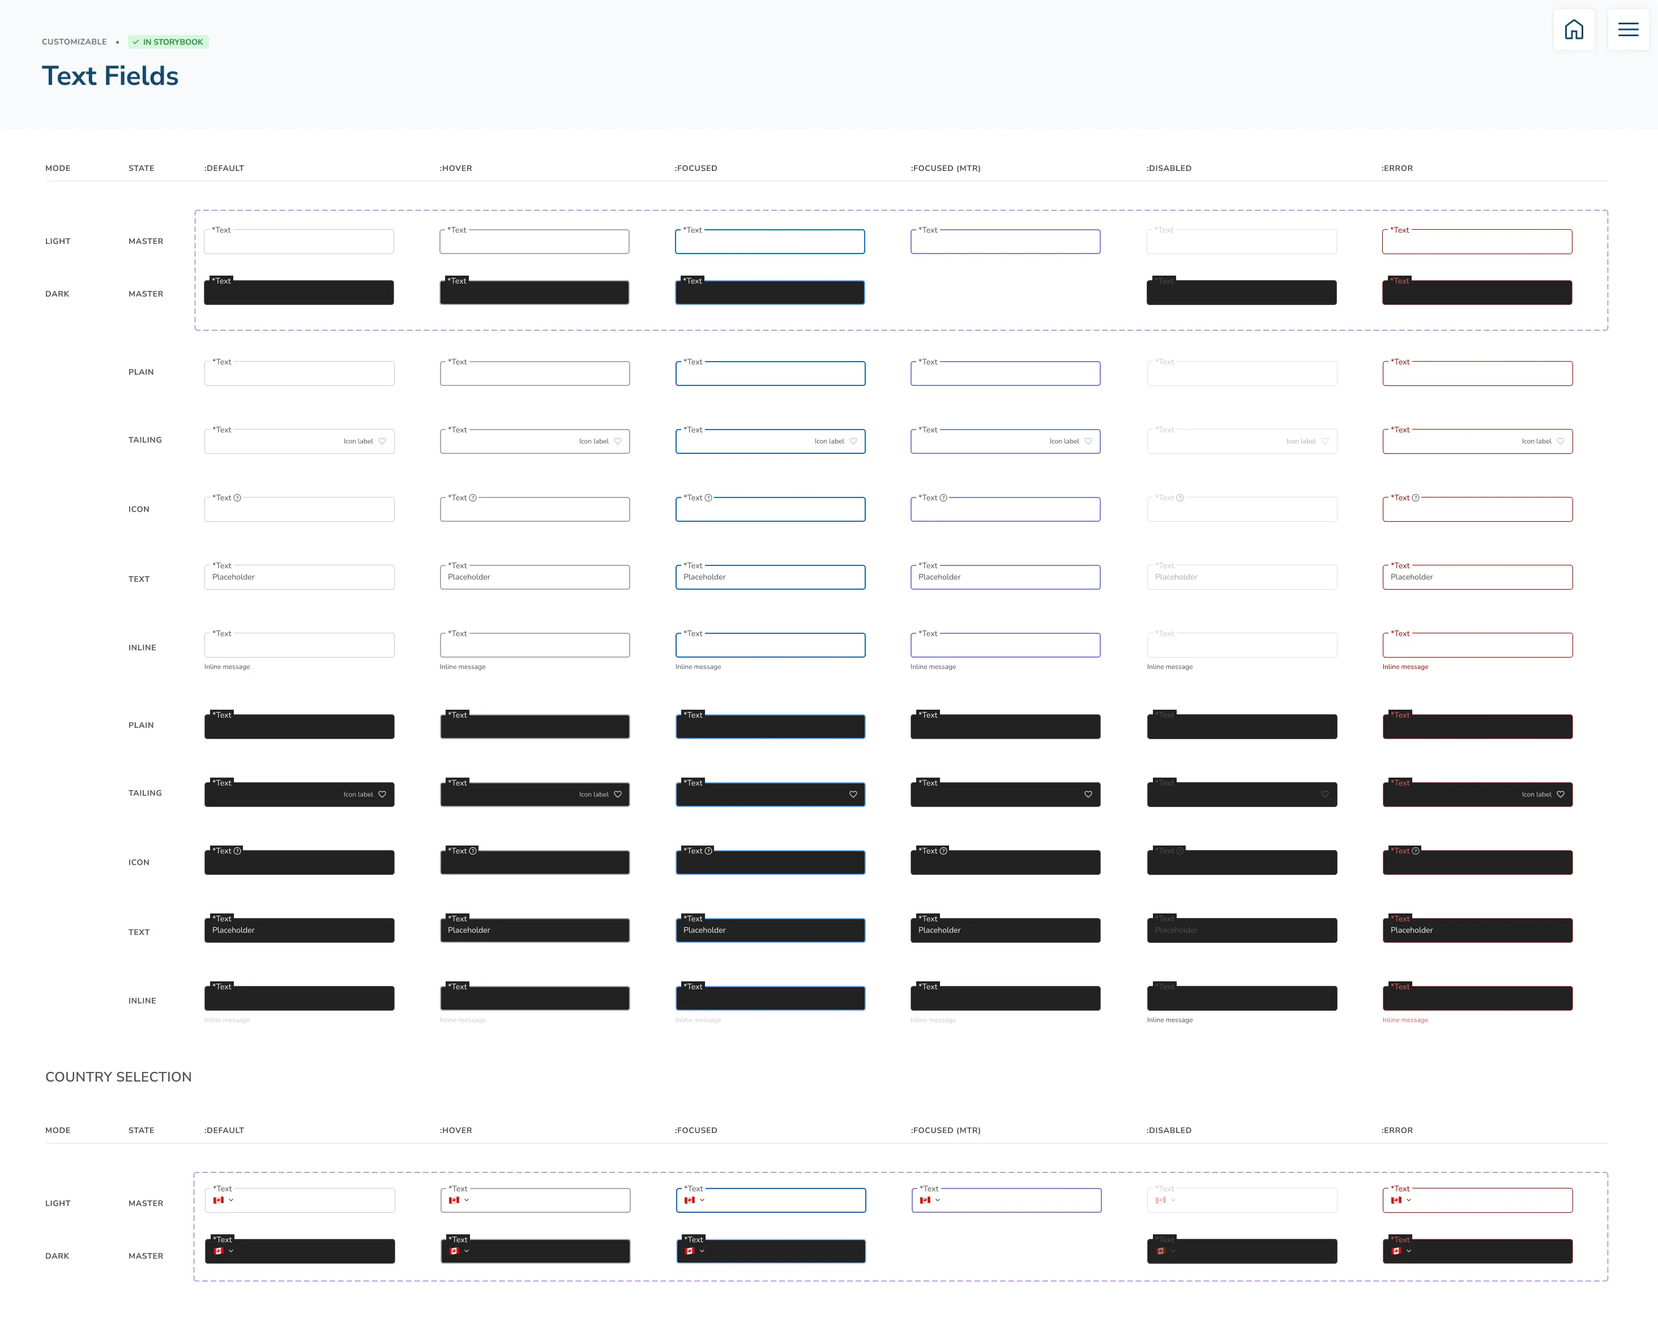Open the hamburger menu
This screenshot has height=1343, width=1658.
click(1629, 29)
